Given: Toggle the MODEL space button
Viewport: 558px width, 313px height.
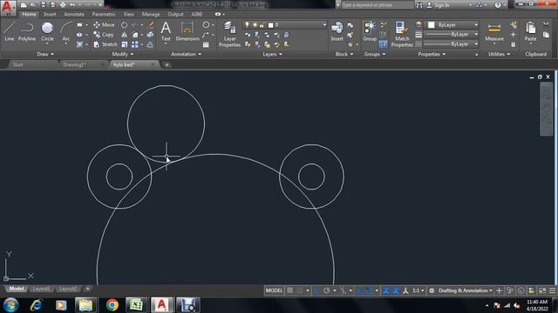Looking at the screenshot, I should click(x=274, y=290).
